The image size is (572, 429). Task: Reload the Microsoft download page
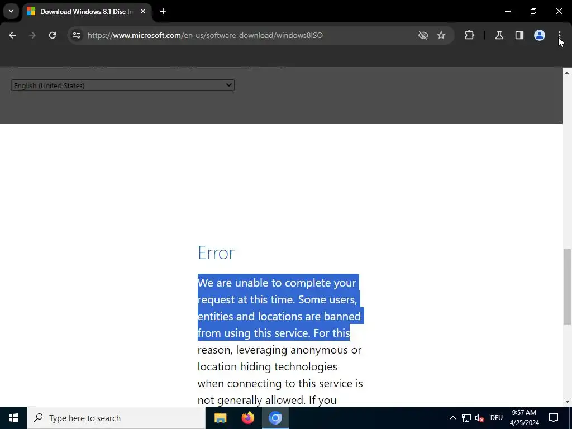53,35
